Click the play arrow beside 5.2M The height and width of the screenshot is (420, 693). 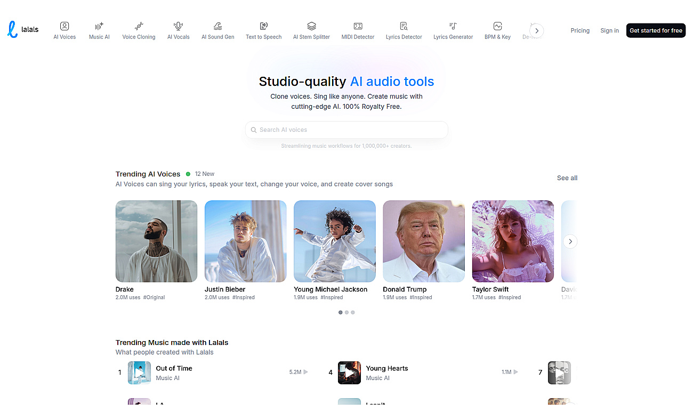305,372
